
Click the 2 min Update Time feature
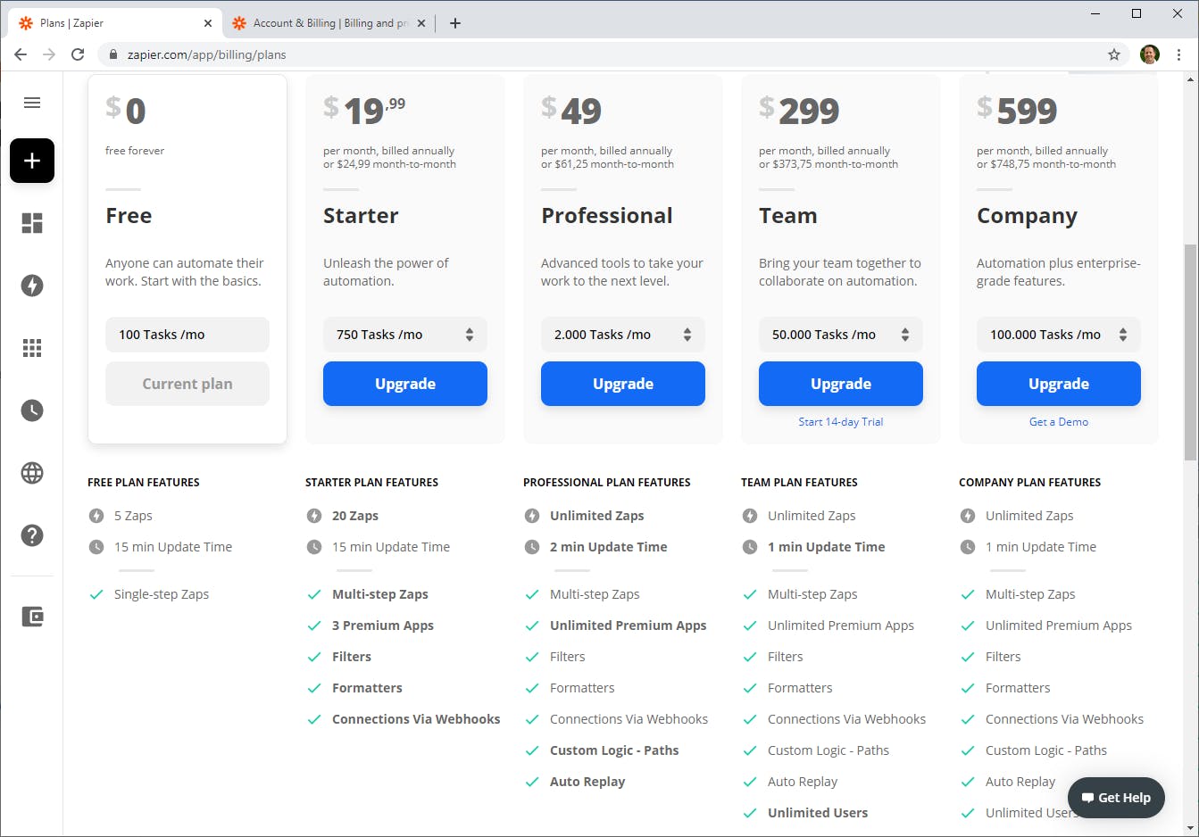pos(609,547)
